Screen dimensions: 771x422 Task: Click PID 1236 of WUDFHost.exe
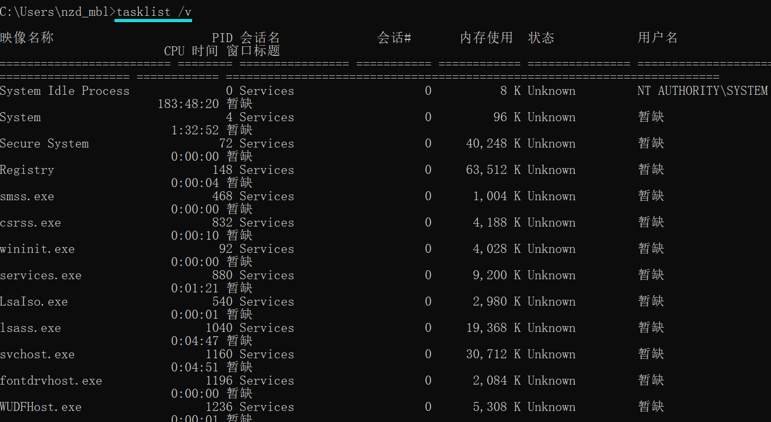[219, 407]
